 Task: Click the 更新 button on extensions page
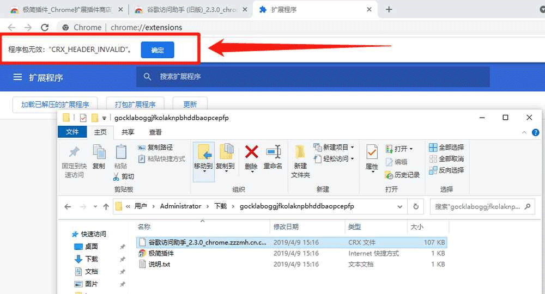tap(190, 104)
